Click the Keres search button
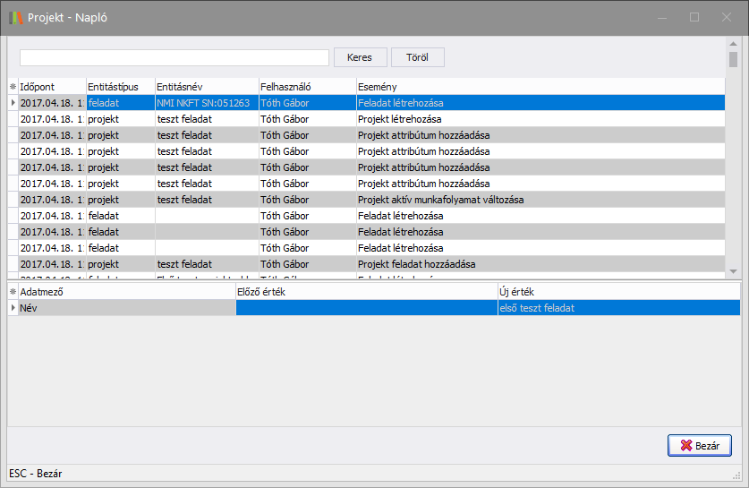Viewport: 749px width, 488px height. (360, 57)
